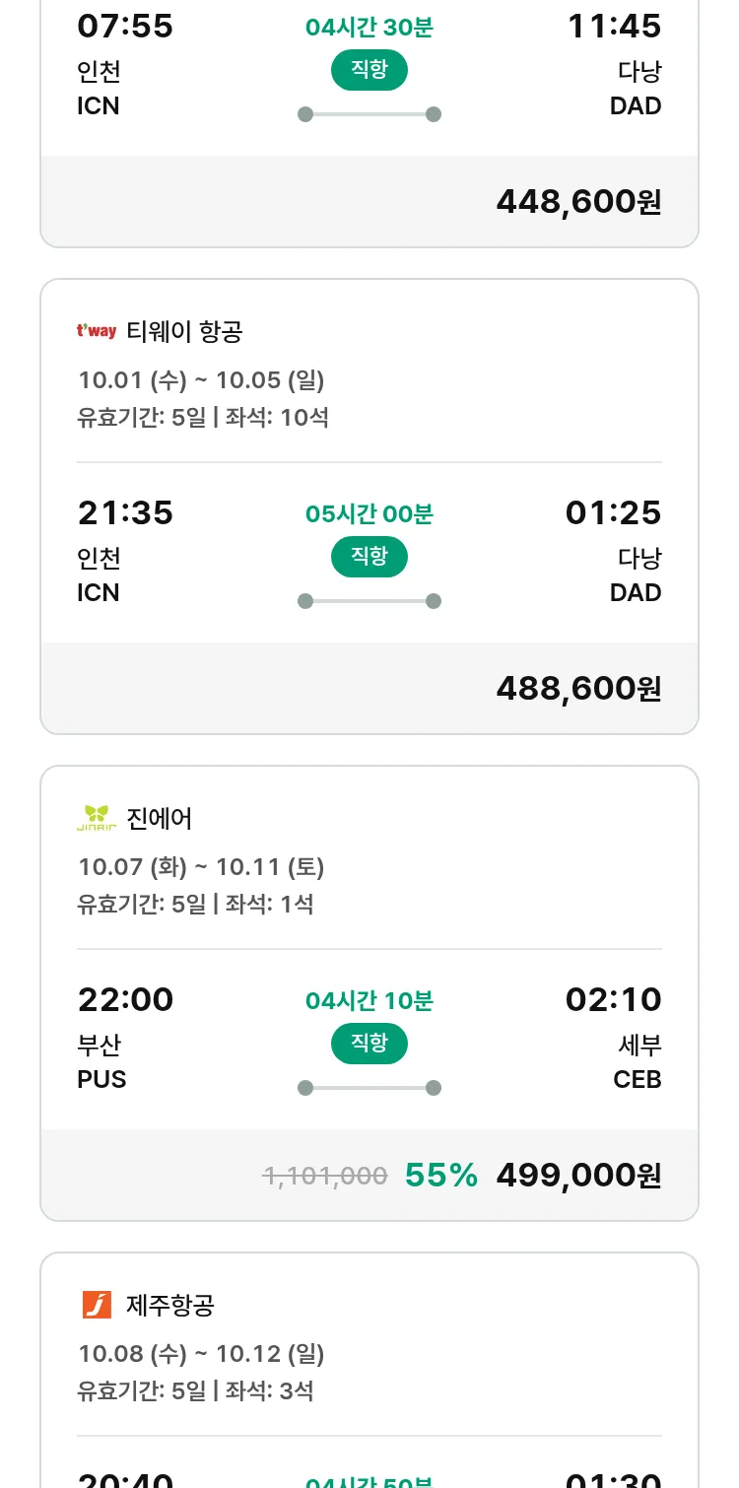Image resolution: width=739 pixels, height=1488 pixels.
Task: Tap the 01:25 arrival time at 다낭
Action: pos(613,512)
